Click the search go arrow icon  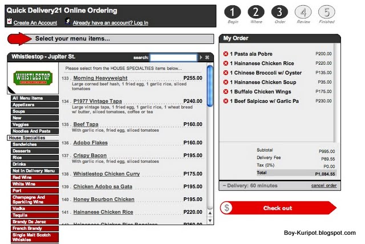(x=201, y=57)
